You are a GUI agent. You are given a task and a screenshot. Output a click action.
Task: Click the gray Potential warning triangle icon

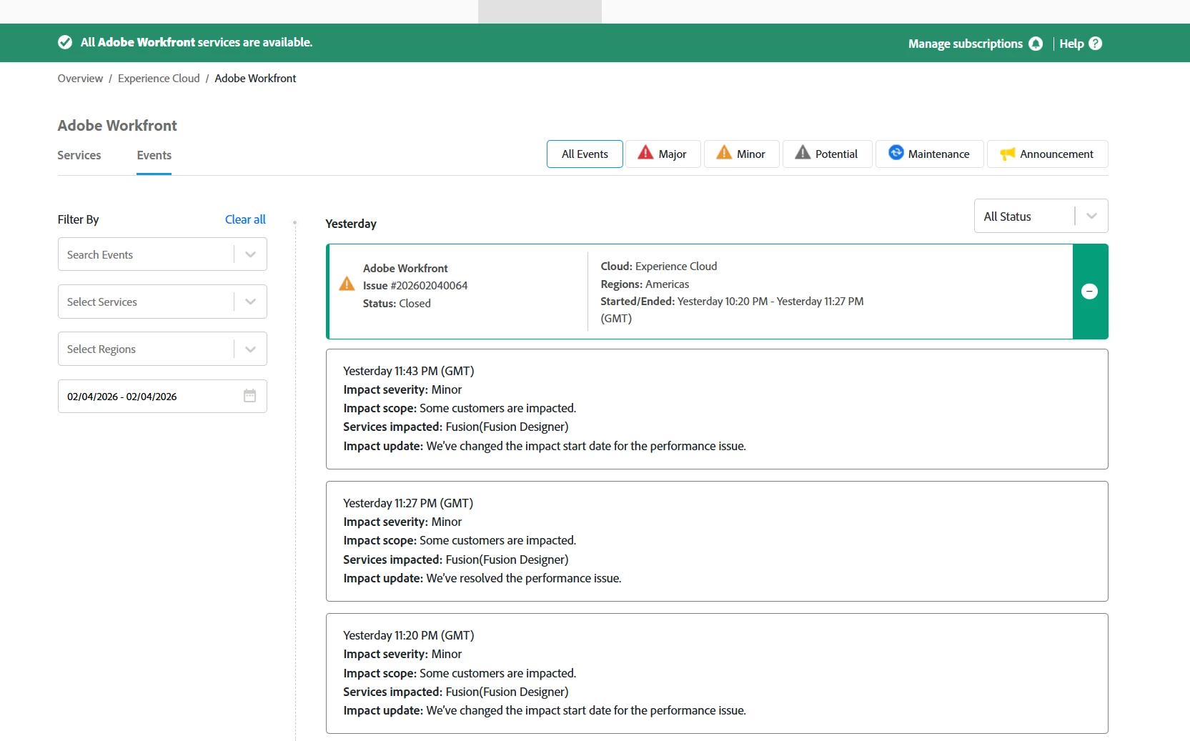[803, 153]
